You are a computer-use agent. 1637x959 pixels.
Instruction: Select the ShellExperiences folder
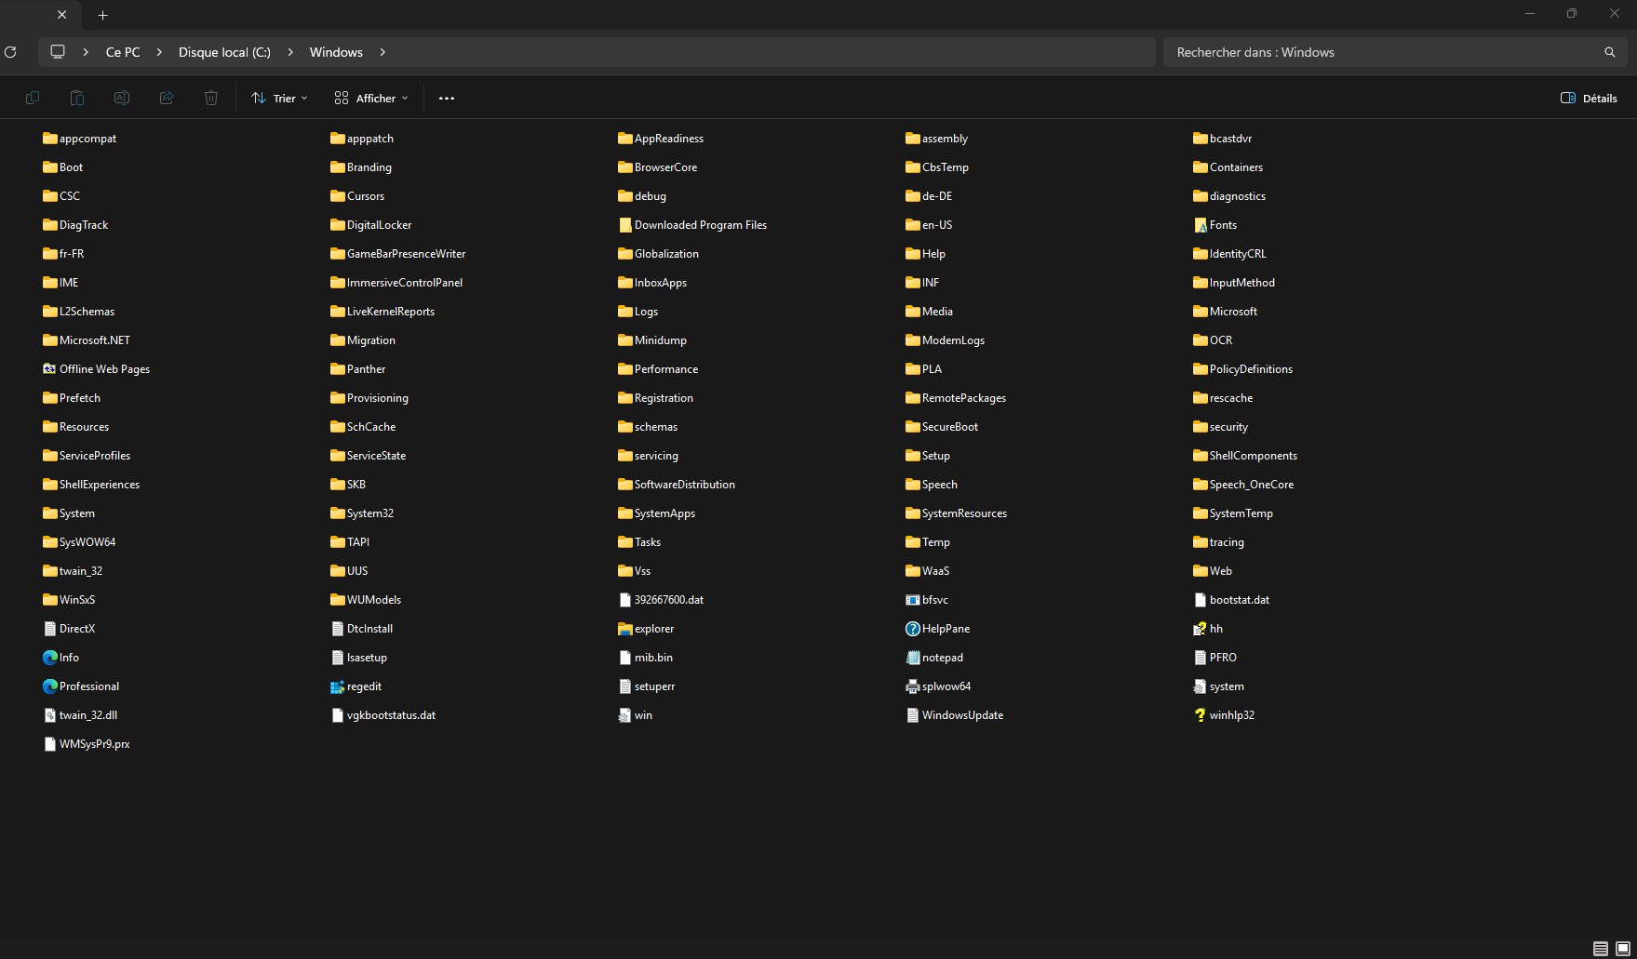coord(91,485)
